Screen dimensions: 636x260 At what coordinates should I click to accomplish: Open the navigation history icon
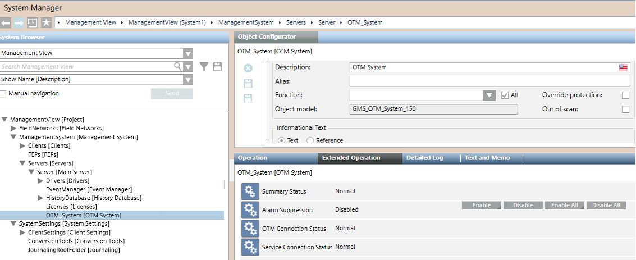[x=33, y=23]
